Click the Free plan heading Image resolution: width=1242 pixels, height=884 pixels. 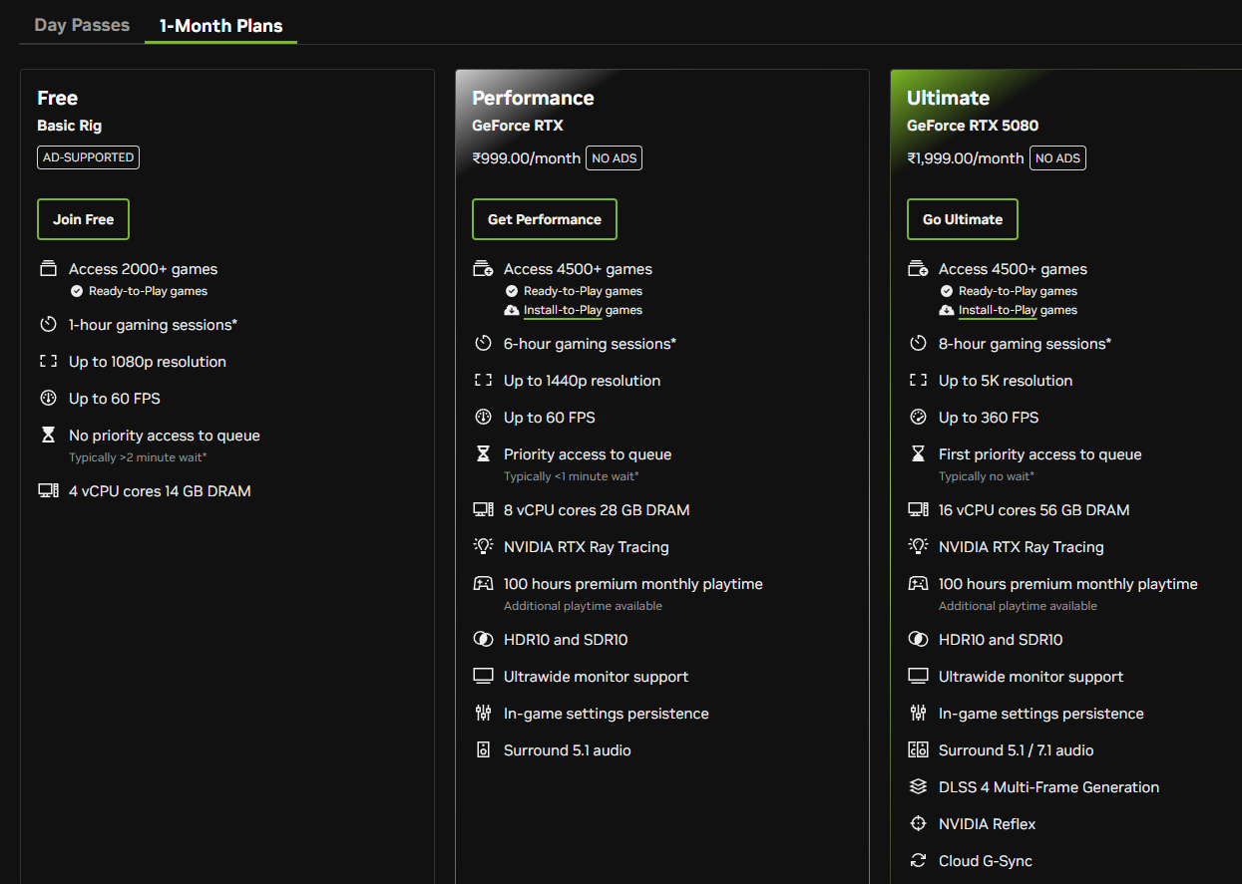(57, 98)
